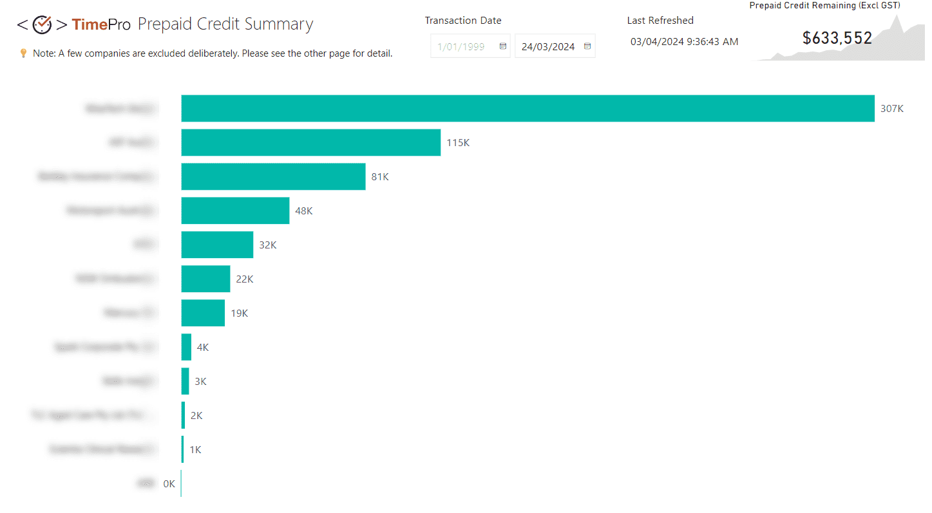The image size is (932, 513).
Task: Choose the bar with value 19K
Action: click(x=203, y=313)
